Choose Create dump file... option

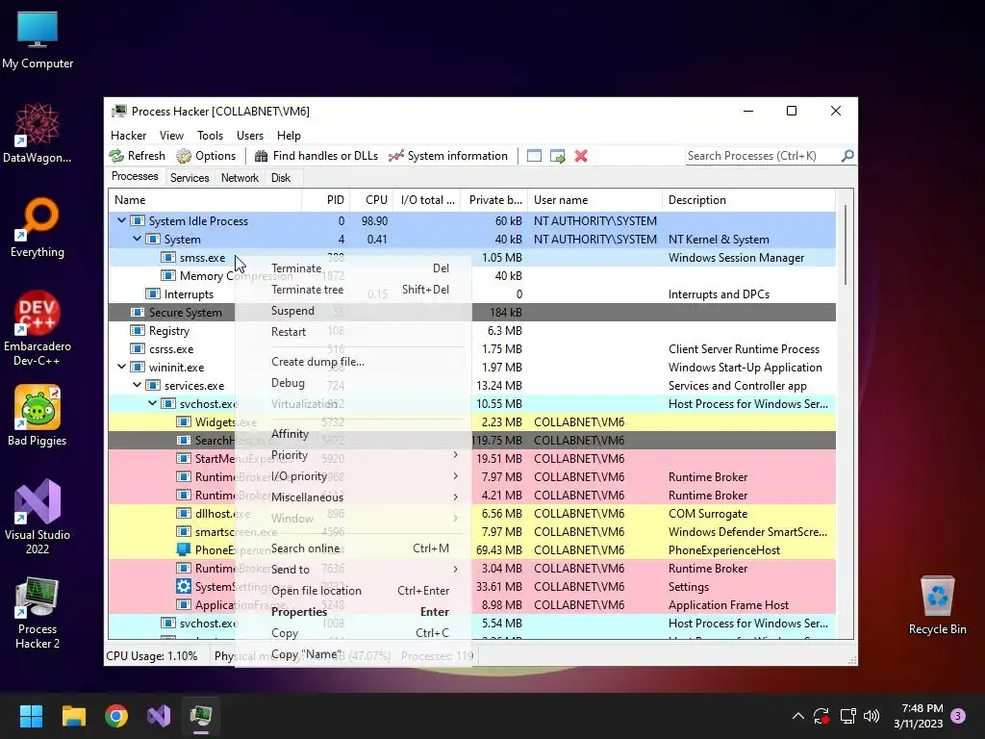click(353, 362)
